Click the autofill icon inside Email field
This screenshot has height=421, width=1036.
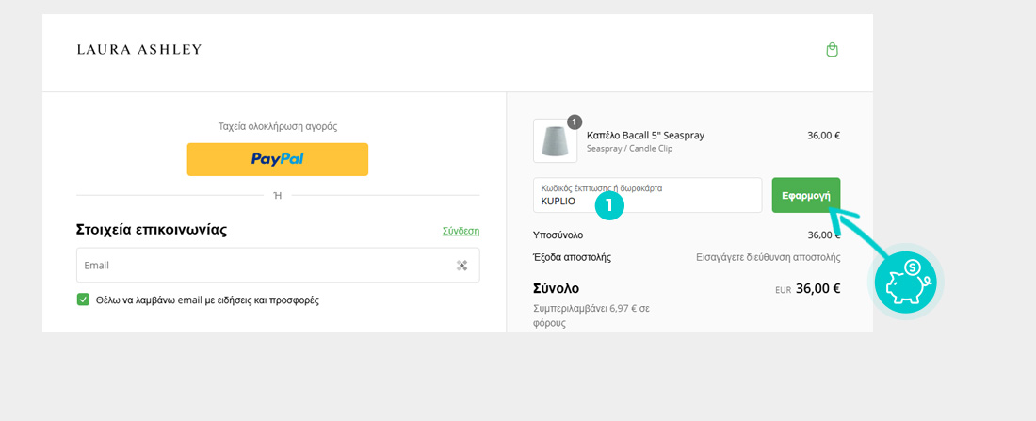[x=461, y=265]
